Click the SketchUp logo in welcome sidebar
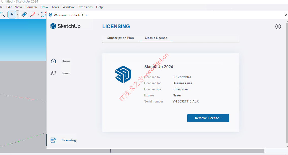This screenshot has width=288, height=155. (x=65, y=26)
